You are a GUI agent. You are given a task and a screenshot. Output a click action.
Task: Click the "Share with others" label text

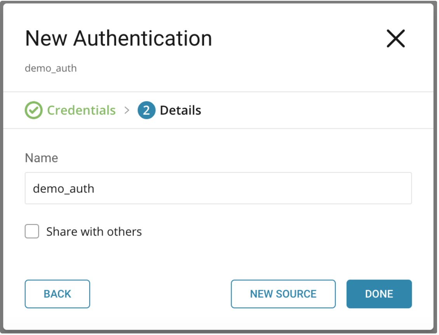point(94,232)
